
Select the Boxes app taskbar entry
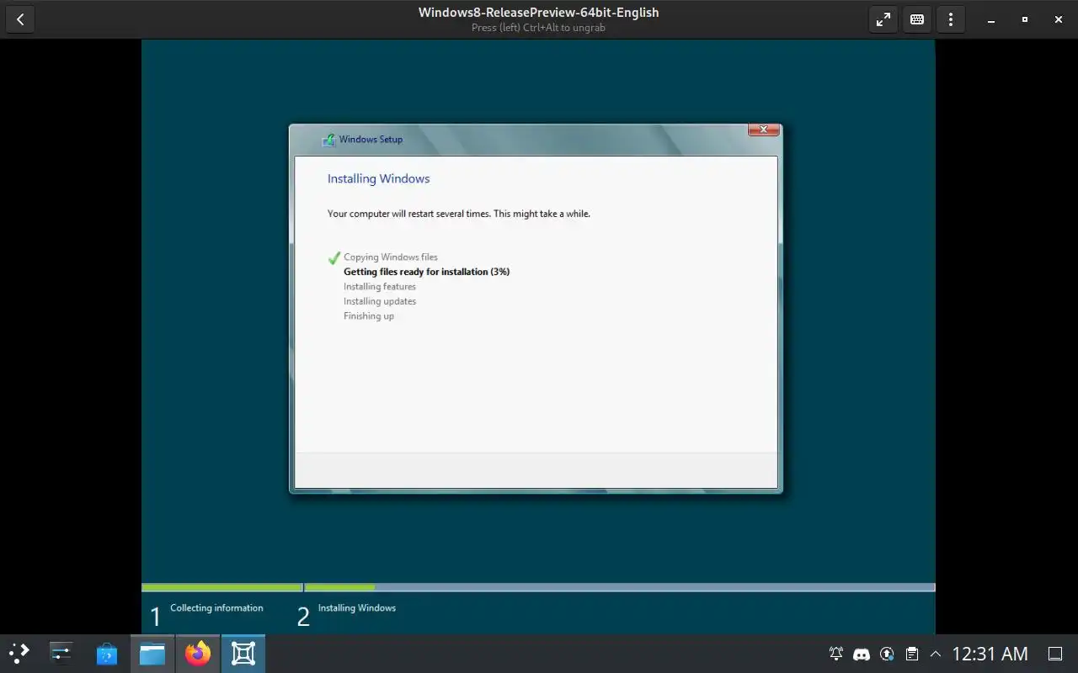pos(243,654)
